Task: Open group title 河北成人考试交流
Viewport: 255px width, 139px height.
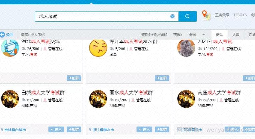Action: pos(41,41)
